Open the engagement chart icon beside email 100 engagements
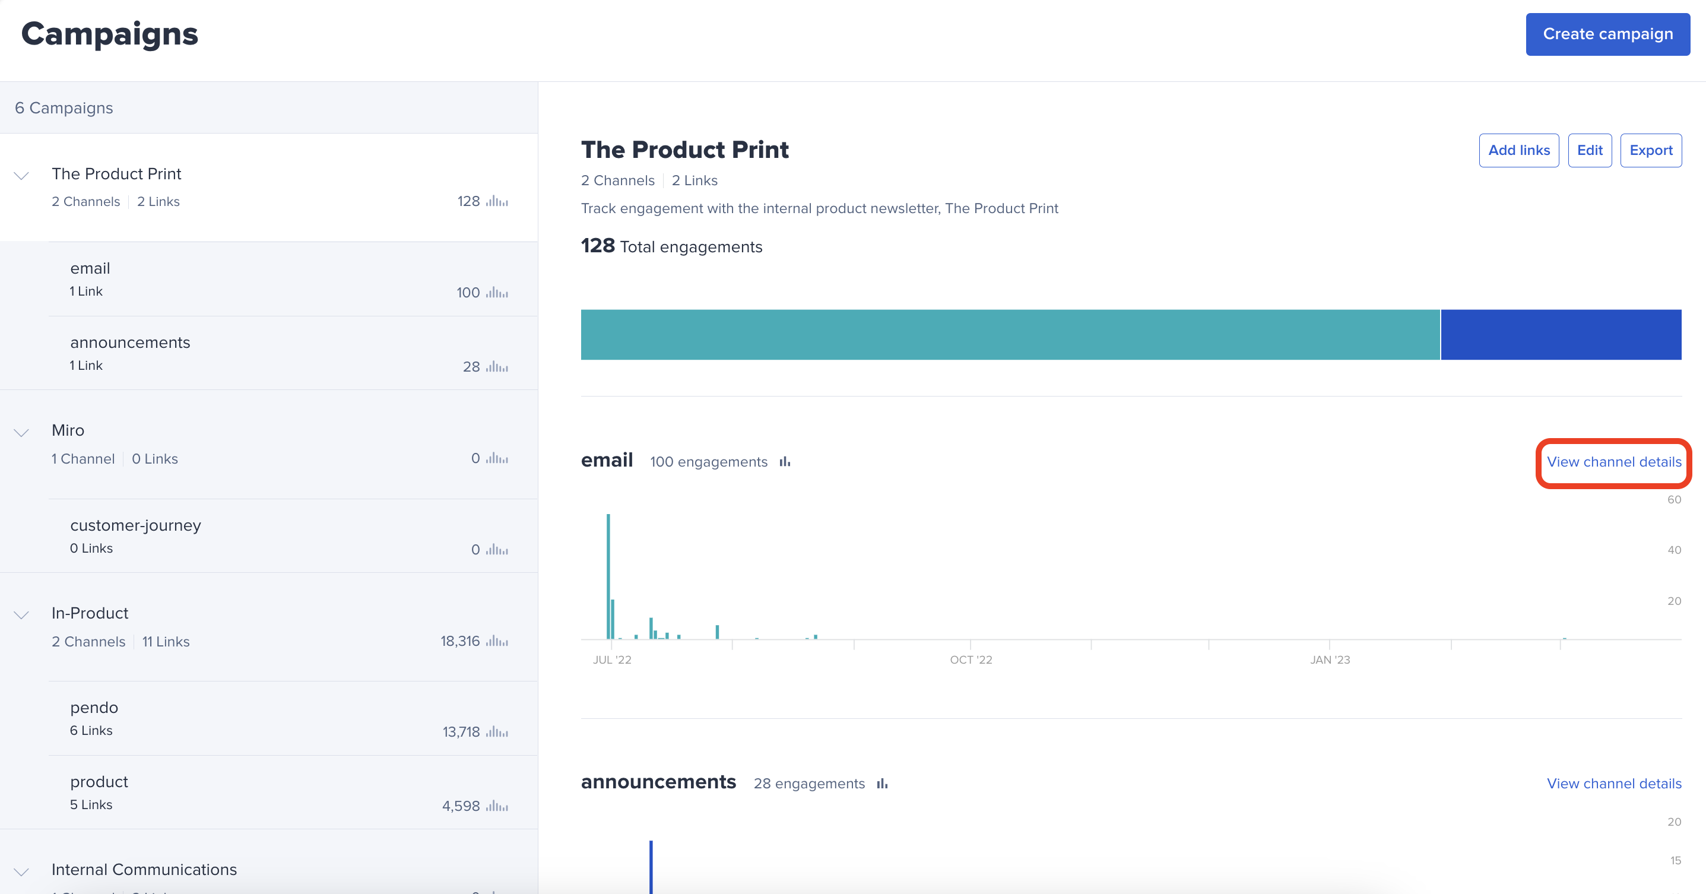This screenshot has height=894, width=1706. [x=785, y=462]
